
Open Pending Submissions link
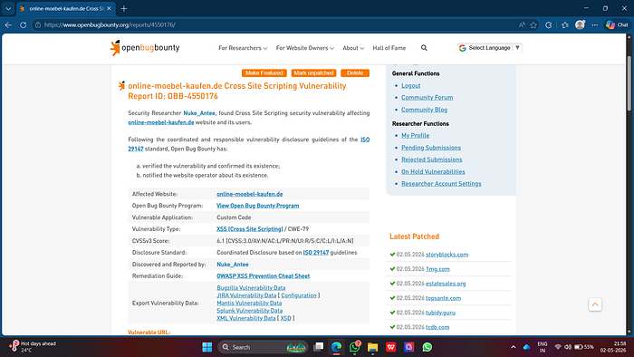coord(431,148)
